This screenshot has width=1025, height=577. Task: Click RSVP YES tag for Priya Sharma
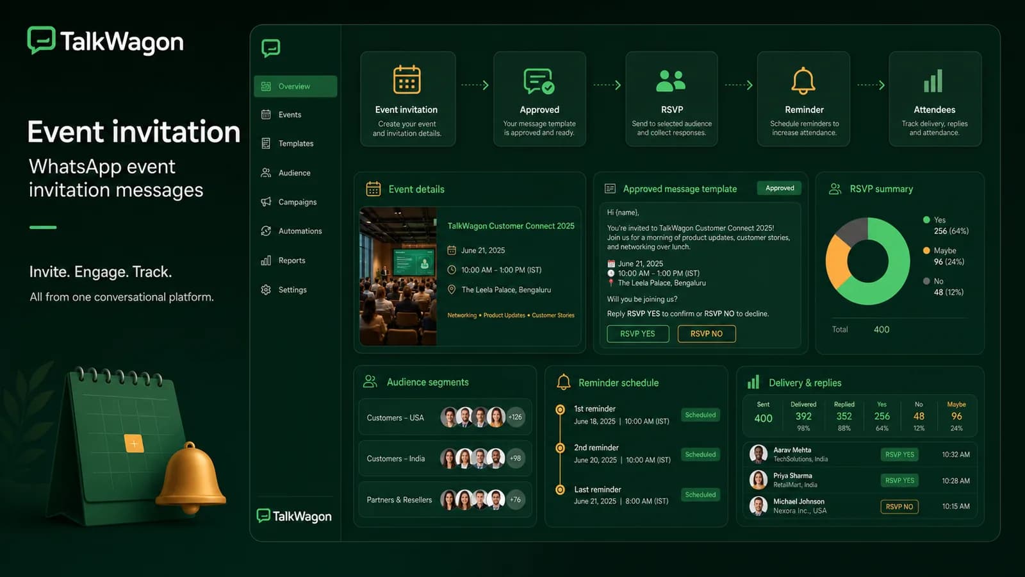coord(899,480)
